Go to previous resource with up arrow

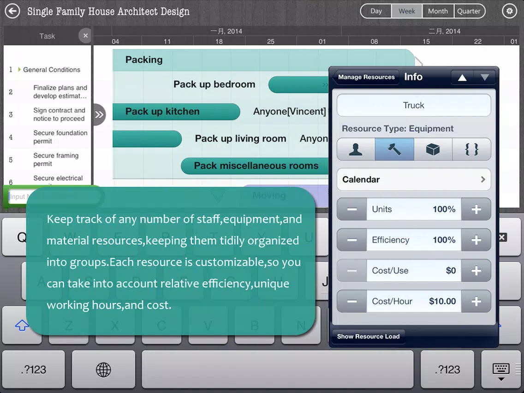tap(462, 77)
